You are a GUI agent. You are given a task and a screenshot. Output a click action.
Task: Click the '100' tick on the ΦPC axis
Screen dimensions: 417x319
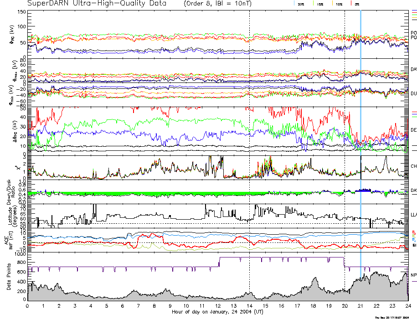[x=21, y=26]
